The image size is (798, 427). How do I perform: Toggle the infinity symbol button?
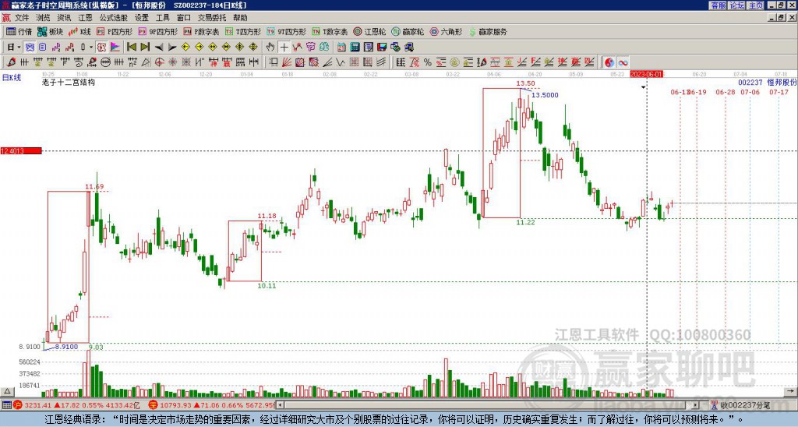coord(623,62)
